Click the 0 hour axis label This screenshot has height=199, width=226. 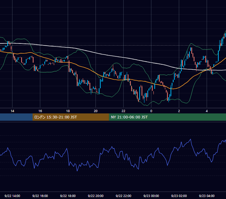click(x=151, y=111)
